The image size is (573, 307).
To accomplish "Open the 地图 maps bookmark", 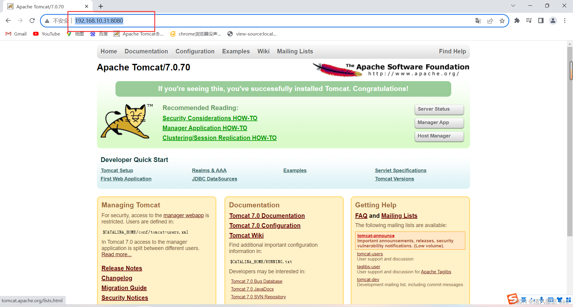I will (x=75, y=34).
